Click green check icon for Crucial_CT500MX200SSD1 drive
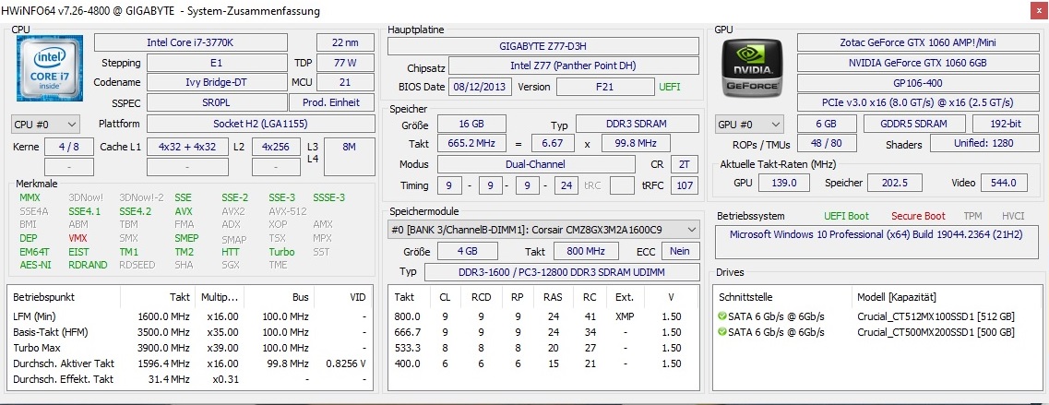This screenshot has height=405, width=1049. click(x=721, y=332)
